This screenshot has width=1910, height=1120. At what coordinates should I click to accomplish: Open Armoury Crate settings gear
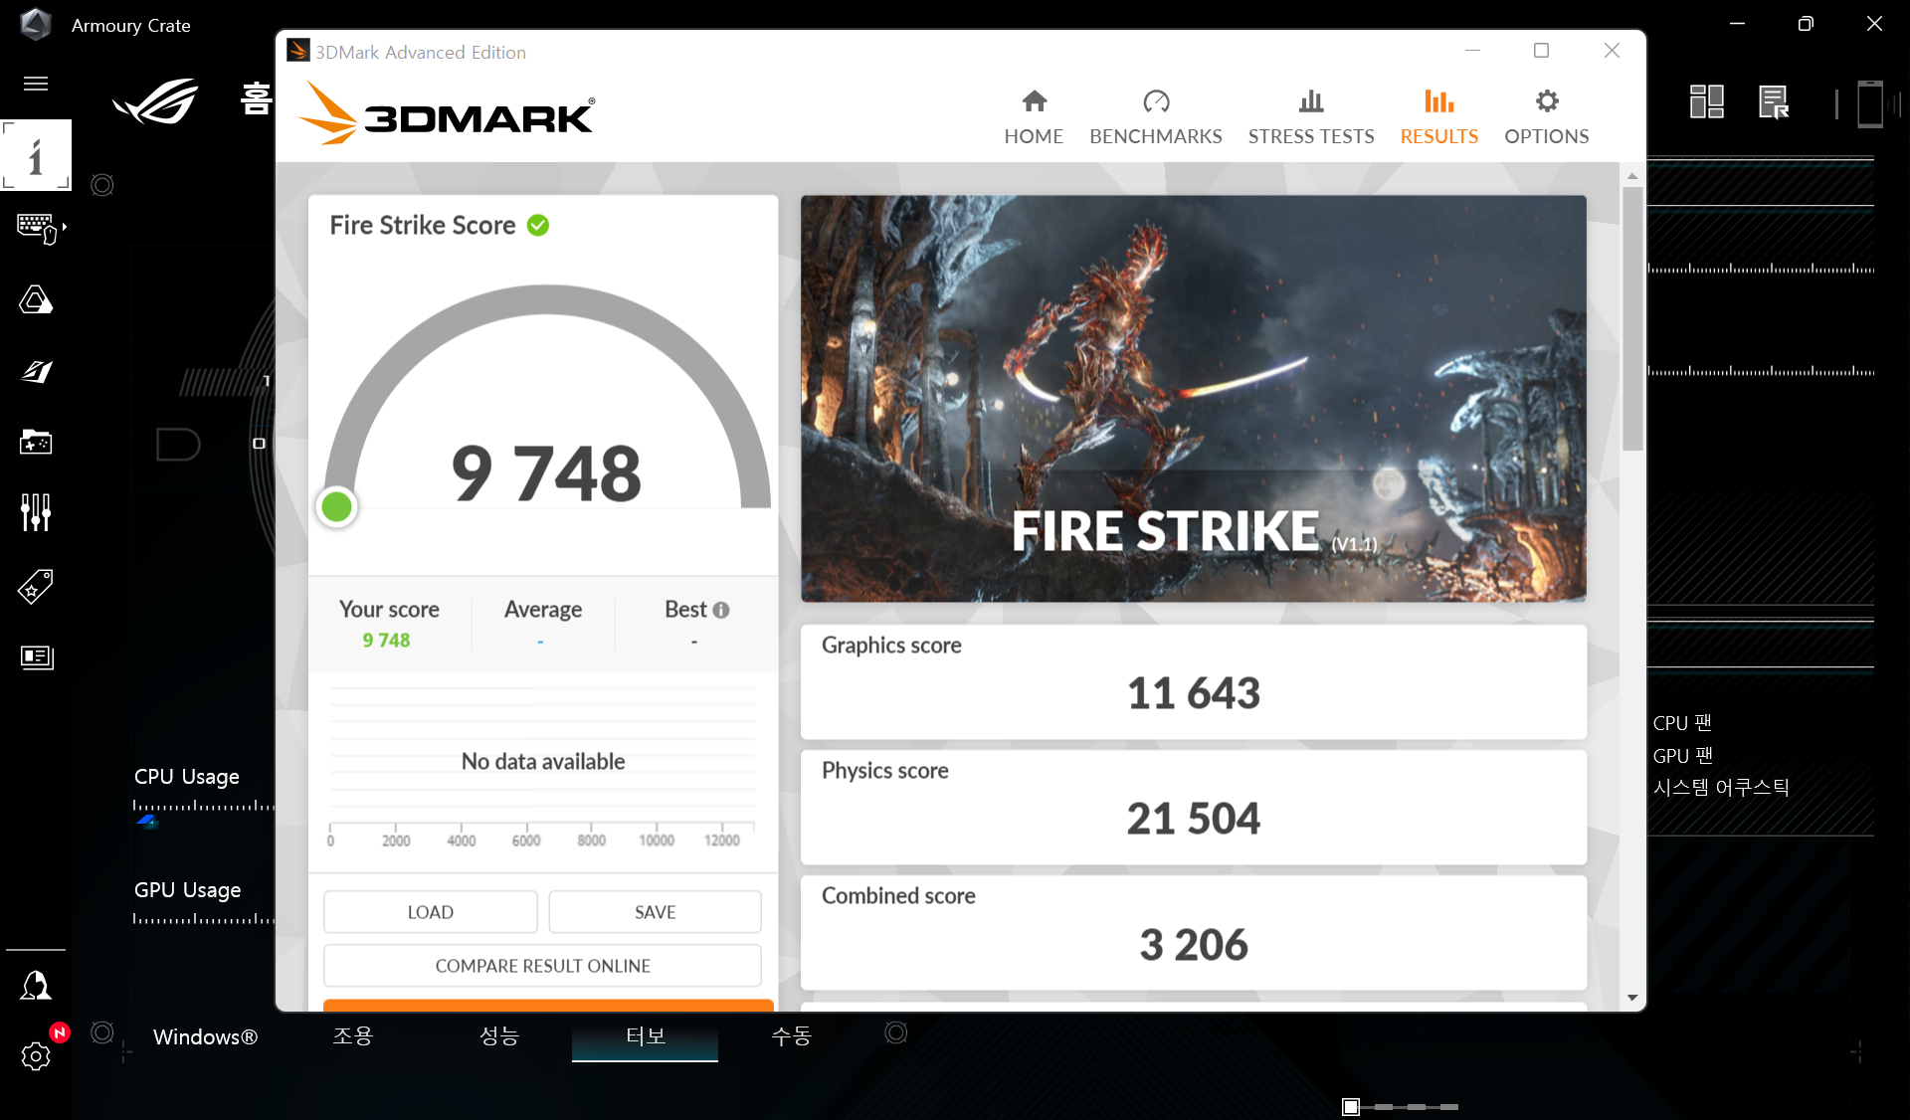tap(36, 1055)
